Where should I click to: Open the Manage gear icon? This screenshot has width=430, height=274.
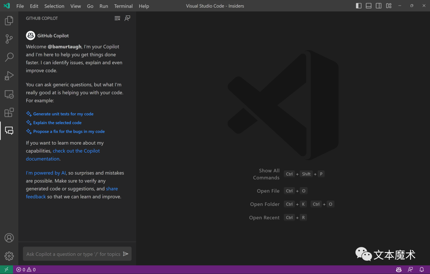9,256
